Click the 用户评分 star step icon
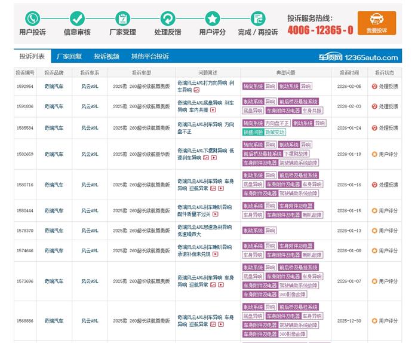This screenshot has height=343, width=418. [213, 19]
